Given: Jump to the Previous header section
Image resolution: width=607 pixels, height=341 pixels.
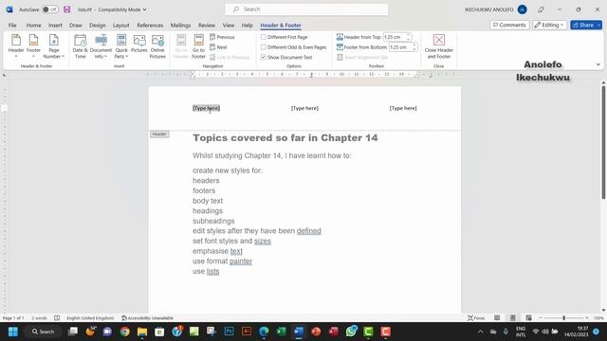Looking at the screenshot, I should pyautogui.click(x=223, y=37).
